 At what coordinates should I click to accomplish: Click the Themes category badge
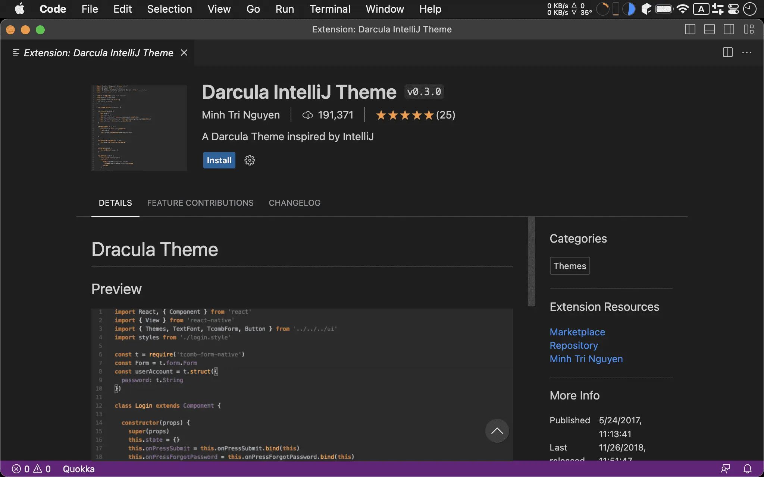point(570,266)
